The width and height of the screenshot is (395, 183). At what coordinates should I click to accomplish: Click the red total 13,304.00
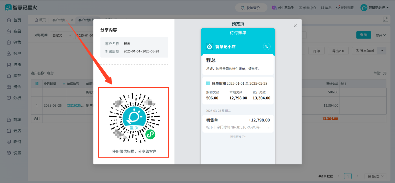(x=330, y=119)
